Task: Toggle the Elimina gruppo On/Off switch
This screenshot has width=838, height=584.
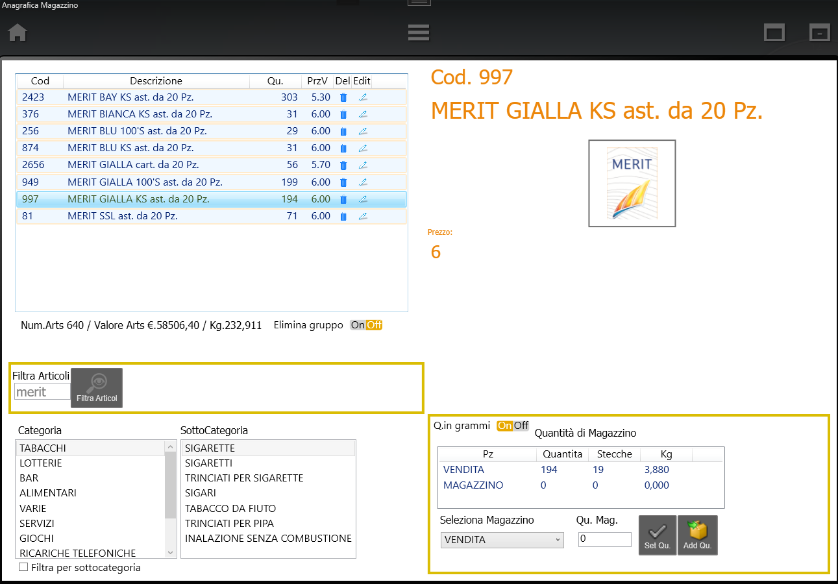Action: pos(366,325)
